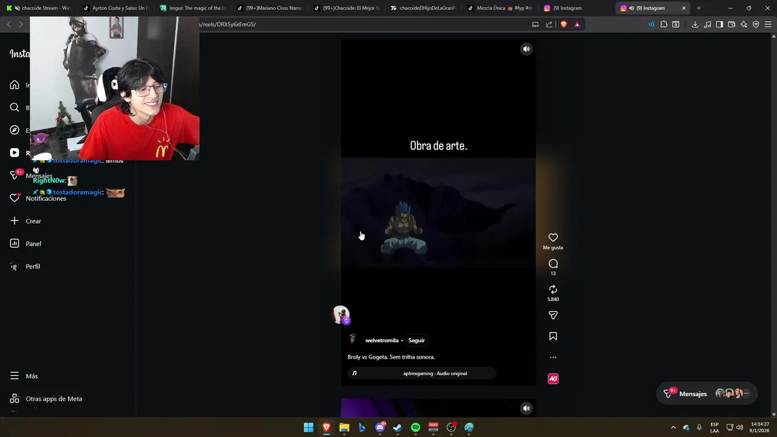The image size is (777, 437).
Task: Open a new browser tab
Action: (699, 8)
